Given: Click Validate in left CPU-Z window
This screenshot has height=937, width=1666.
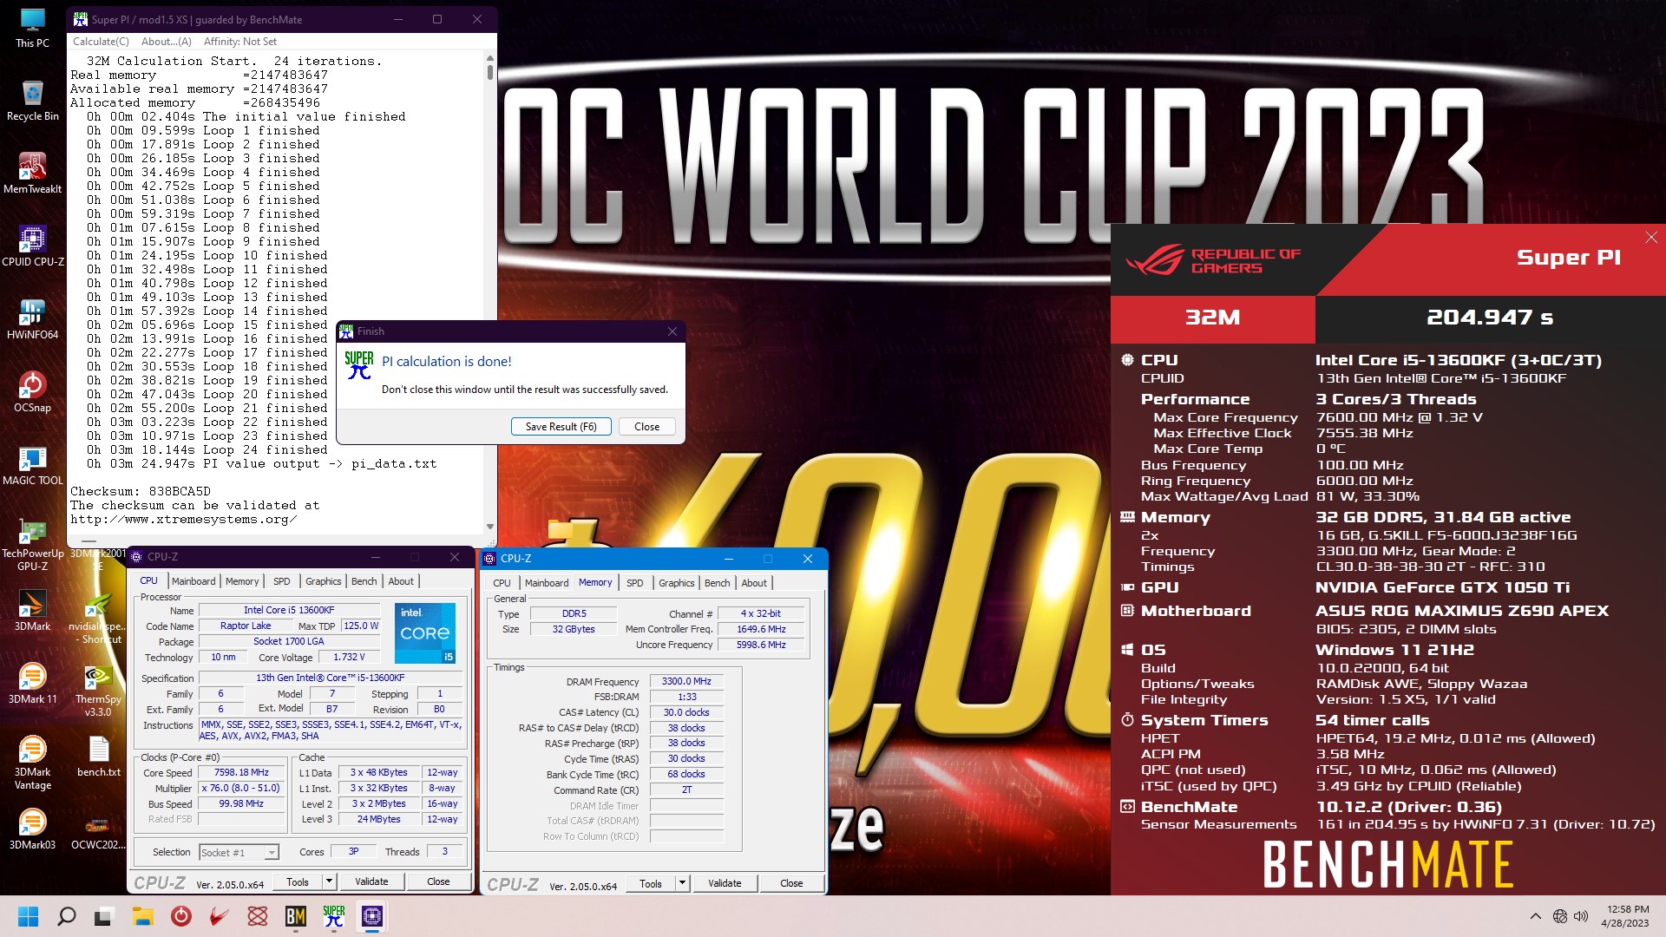Looking at the screenshot, I should pos(371,881).
